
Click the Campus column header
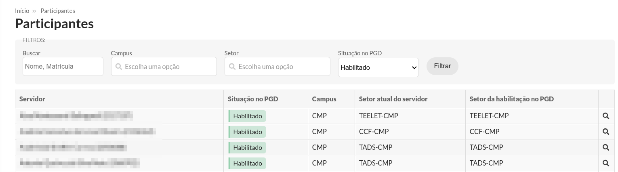coord(324,99)
